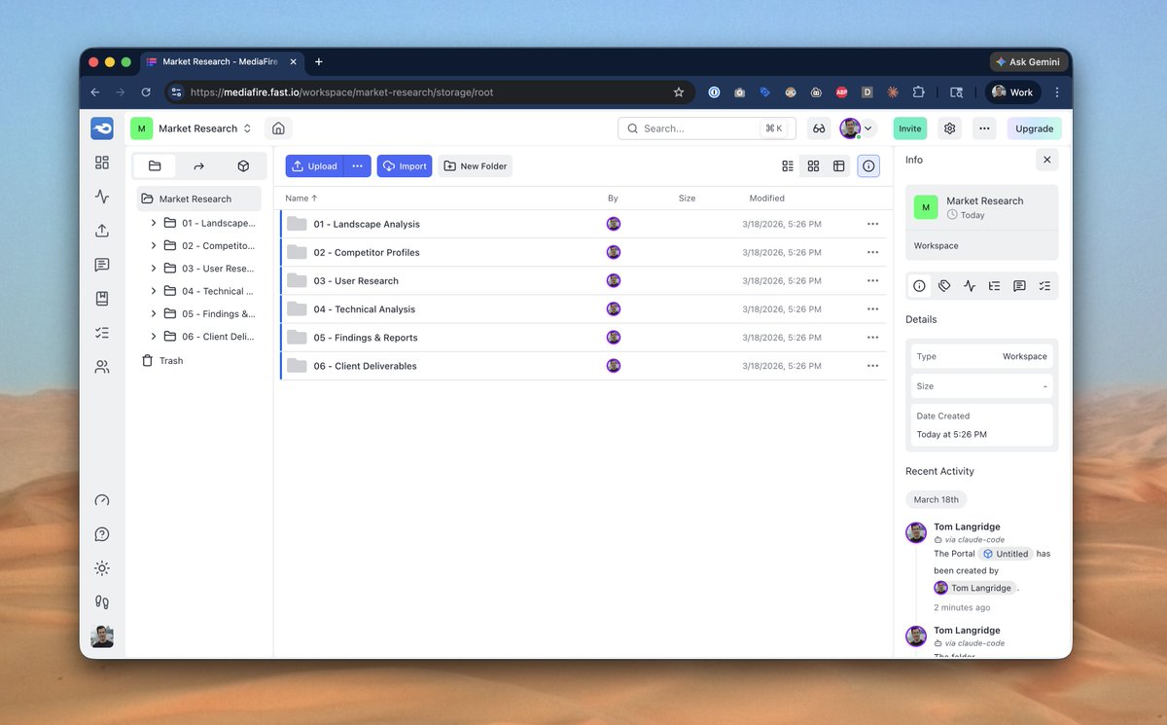Open the dashboard grid icon in left sidebar

(x=102, y=163)
